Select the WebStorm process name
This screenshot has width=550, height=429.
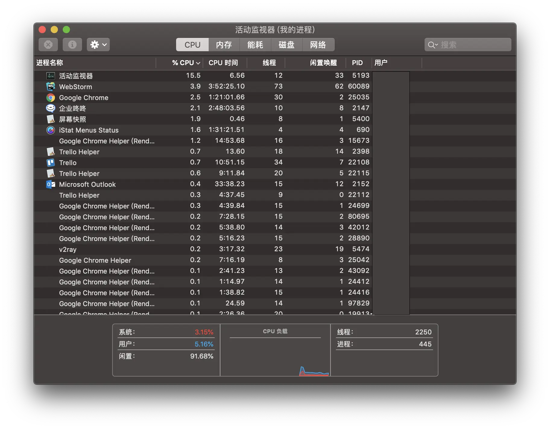(76, 87)
